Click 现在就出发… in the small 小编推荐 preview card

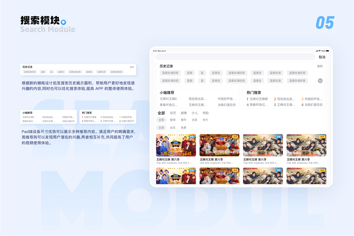click(x=48, y=117)
